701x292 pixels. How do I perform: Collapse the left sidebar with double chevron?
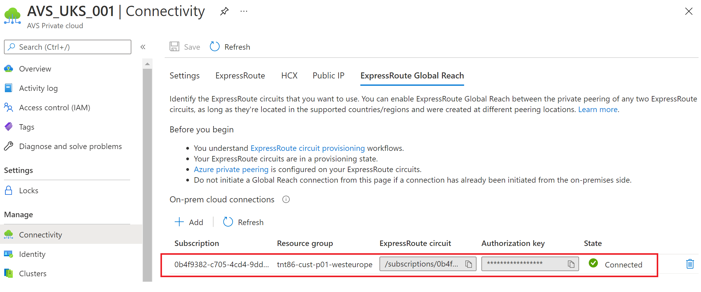tap(143, 47)
